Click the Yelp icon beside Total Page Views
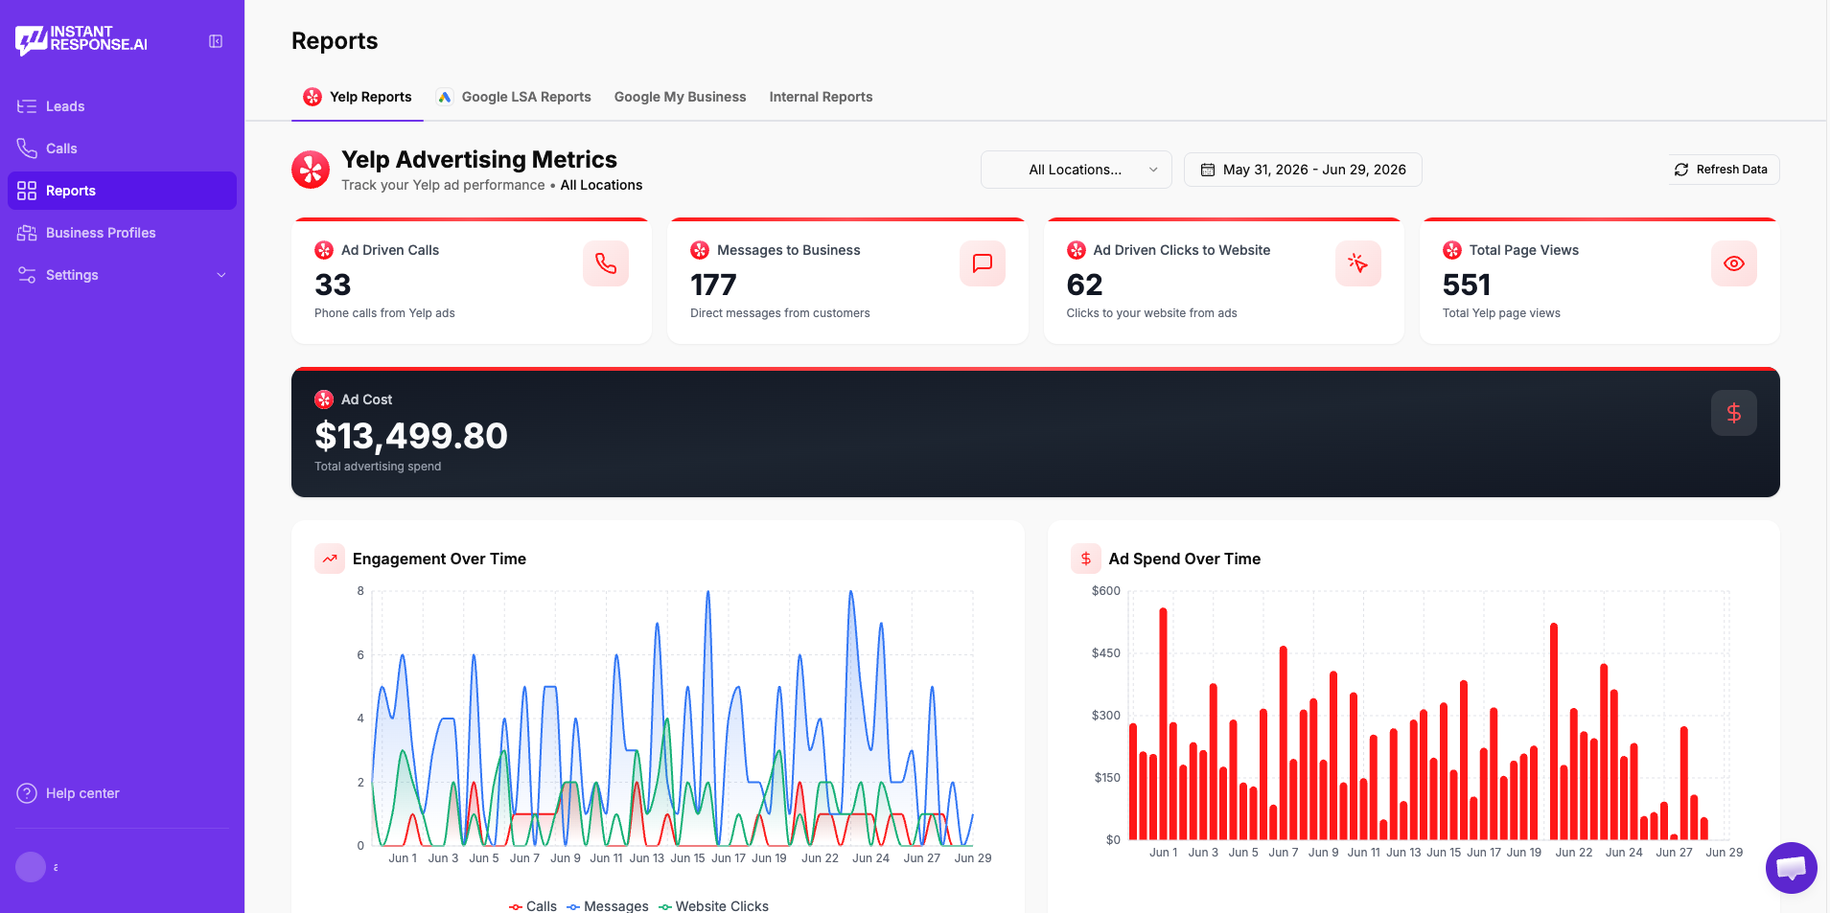1830x913 pixels. 1452,250
